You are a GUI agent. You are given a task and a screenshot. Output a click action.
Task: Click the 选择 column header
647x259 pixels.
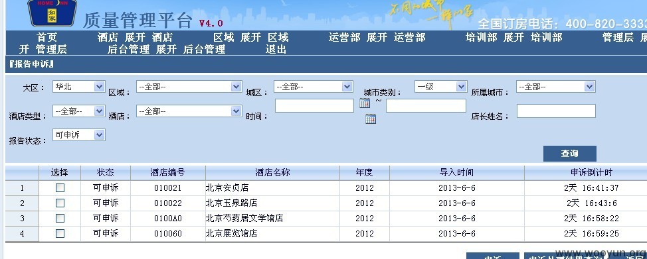[x=60, y=172]
